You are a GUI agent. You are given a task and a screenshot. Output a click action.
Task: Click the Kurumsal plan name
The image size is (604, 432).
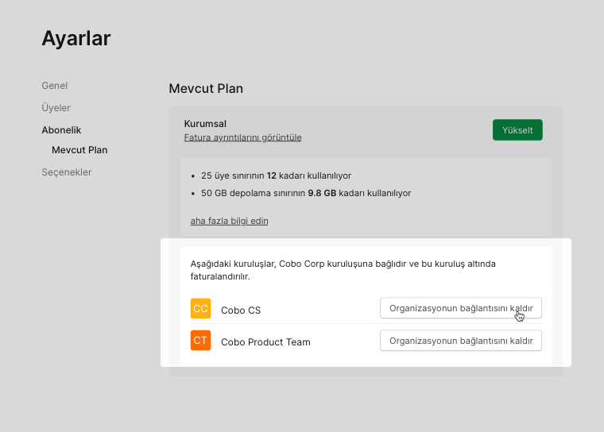coord(205,124)
